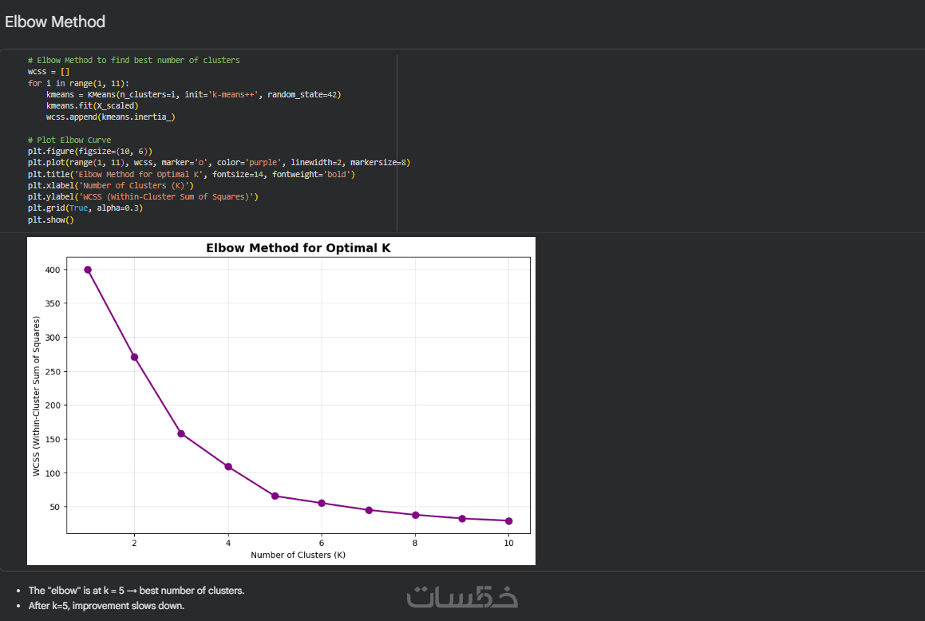
Task: Click the x-axis label "Number of Clusters (K)"
Action: coord(298,555)
